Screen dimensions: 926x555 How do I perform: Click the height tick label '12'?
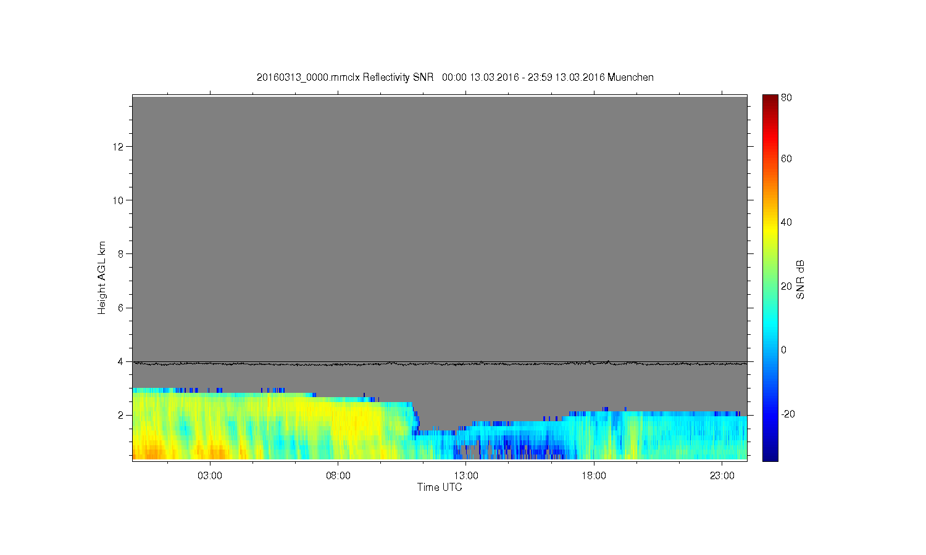coord(119,146)
